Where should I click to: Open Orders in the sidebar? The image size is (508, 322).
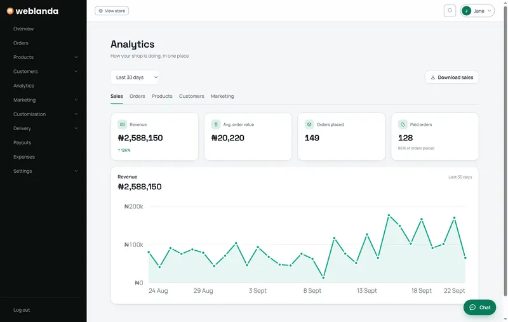click(x=21, y=43)
